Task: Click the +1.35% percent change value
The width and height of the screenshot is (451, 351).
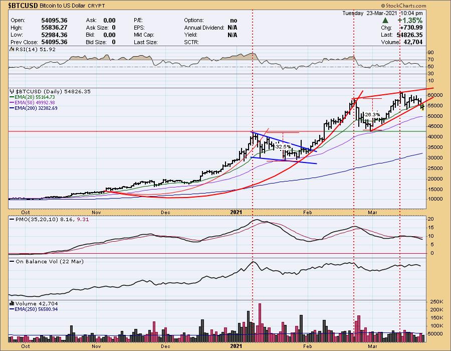Action: [x=410, y=21]
